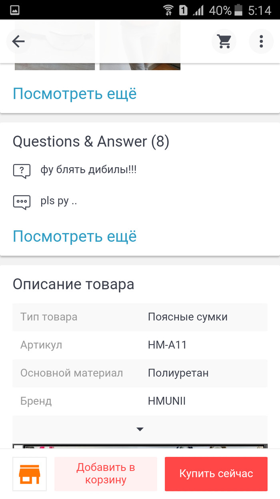
Task: Tap the "Бренд" HMUNII row
Action: click(x=140, y=401)
